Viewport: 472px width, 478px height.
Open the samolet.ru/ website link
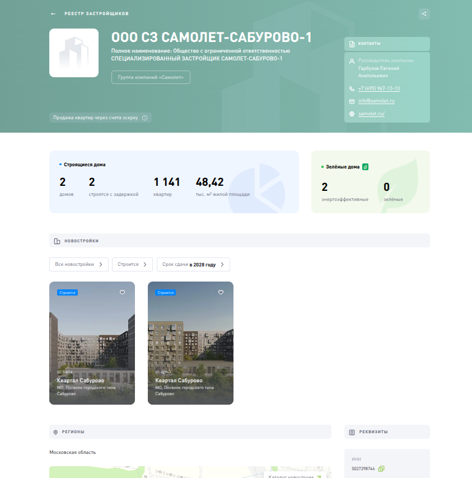(371, 114)
